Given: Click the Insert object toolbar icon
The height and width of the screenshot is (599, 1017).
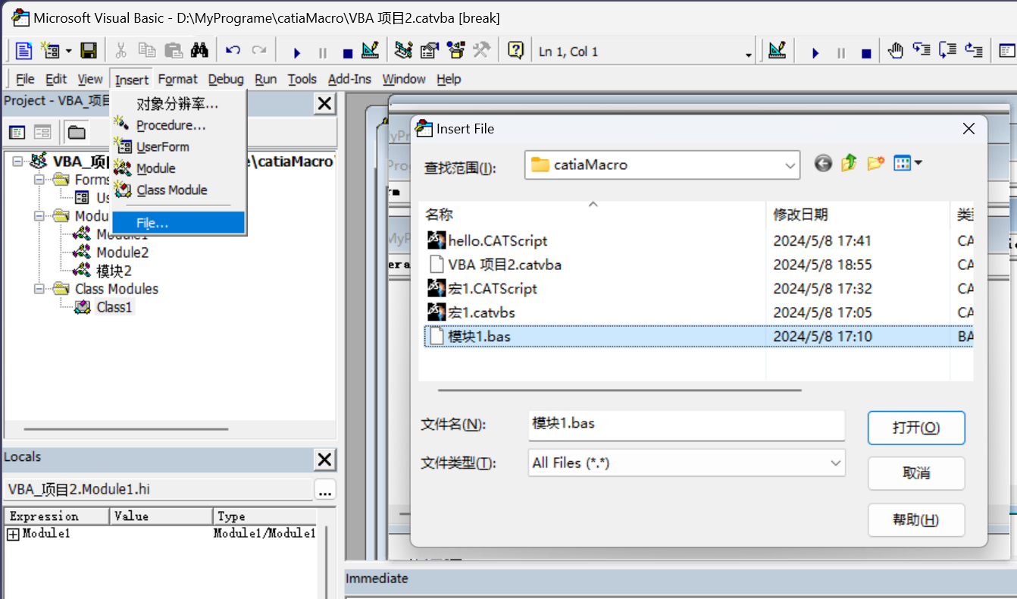Looking at the screenshot, I should [x=50, y=51].
